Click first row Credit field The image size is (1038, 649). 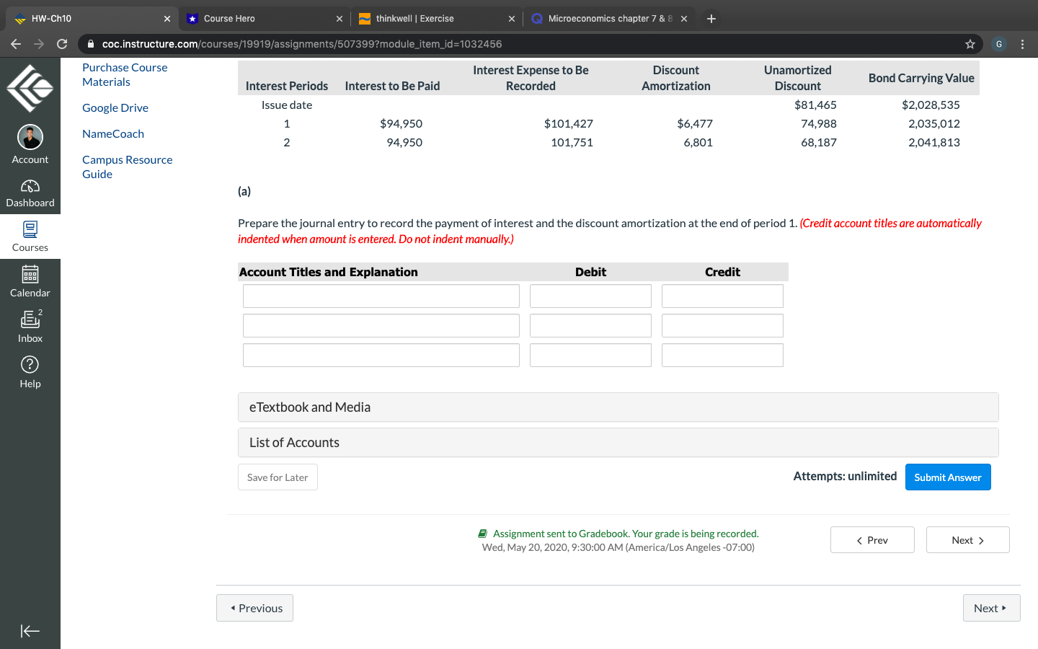pyautogui.click(x=722, y=296)
